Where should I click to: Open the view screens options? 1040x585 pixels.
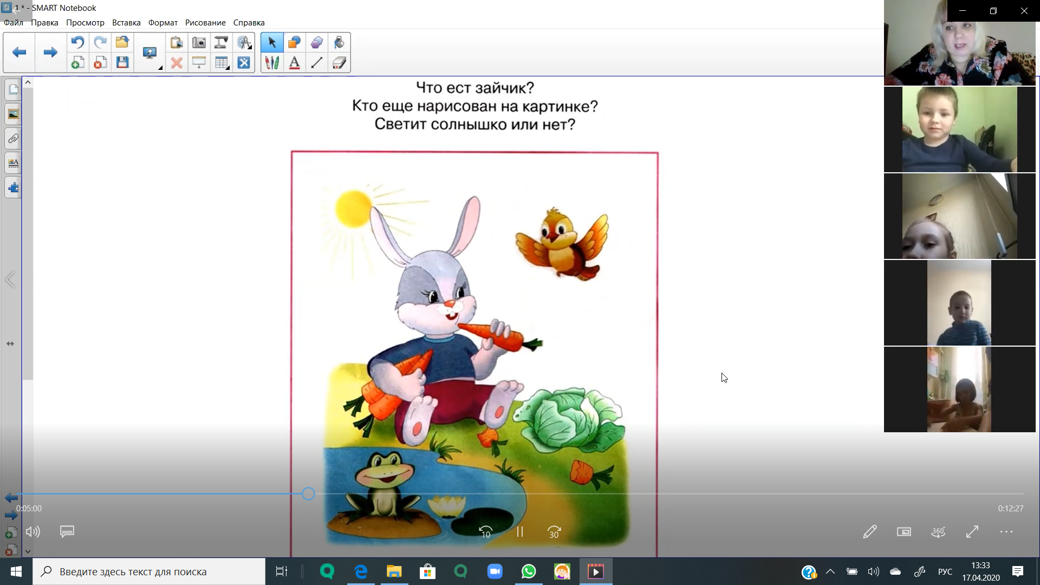point(150,53)
